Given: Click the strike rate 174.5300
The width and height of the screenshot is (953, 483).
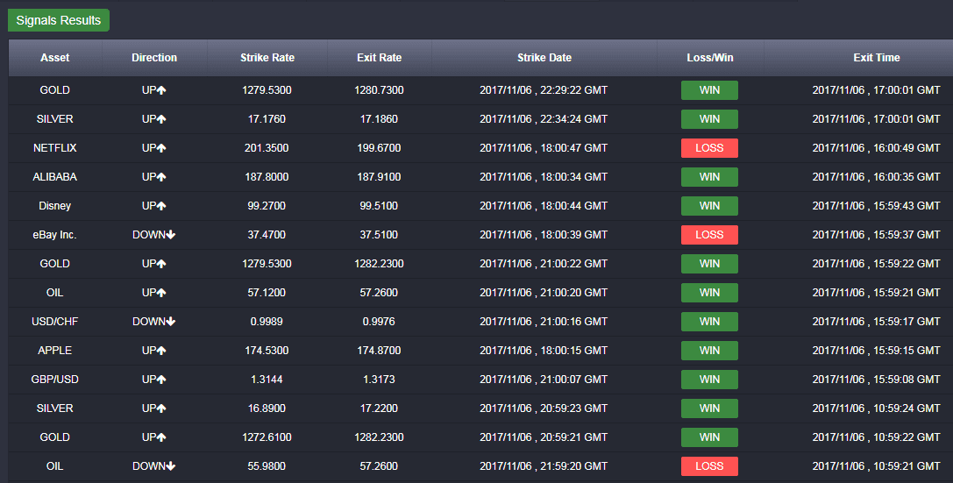Looking at the screenshot, I should pos(267,351).
